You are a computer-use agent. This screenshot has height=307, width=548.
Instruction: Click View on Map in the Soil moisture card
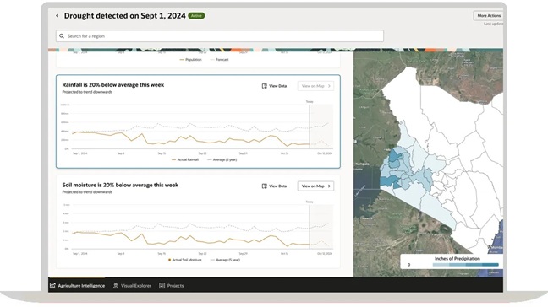[x=315, y=186]
